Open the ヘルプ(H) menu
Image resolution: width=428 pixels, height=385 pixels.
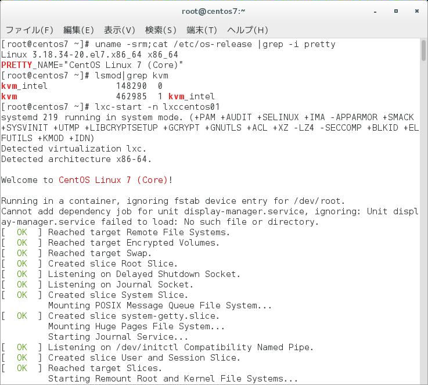[x=247, y=30]
